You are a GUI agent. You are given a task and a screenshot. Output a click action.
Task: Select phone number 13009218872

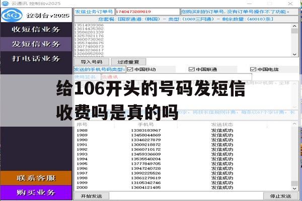click(146, 145)
